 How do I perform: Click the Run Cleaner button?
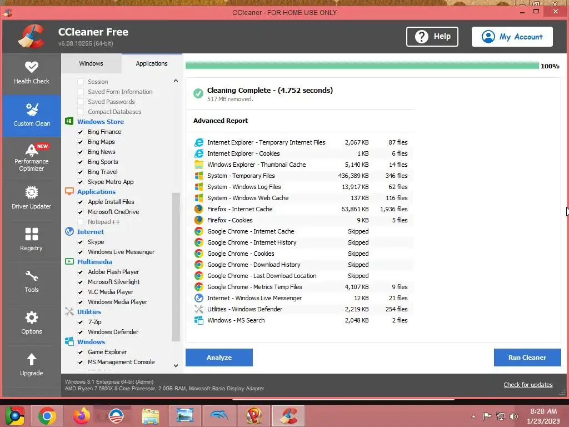pos(527,358)
